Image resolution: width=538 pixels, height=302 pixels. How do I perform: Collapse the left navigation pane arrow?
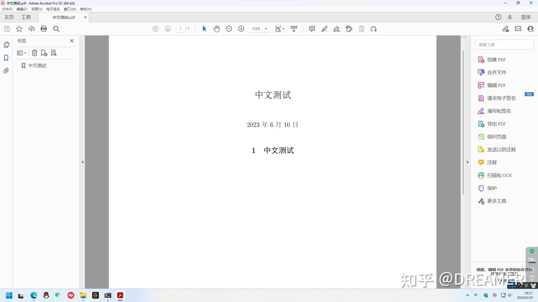[x=82, y=162]
